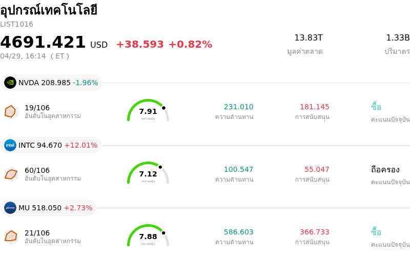
Task: Select the NVDA 208.985 ticker chip
Action: pyautogui.click(x=51, y=83)
